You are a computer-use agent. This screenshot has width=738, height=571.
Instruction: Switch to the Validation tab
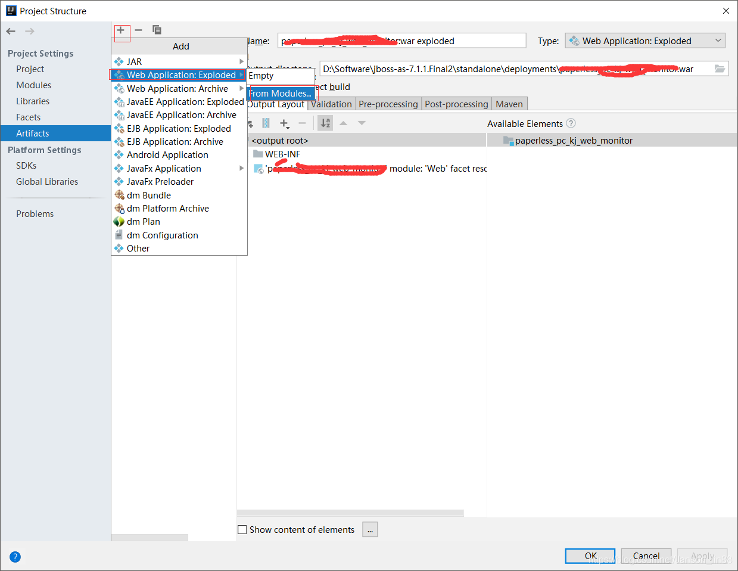331,104
